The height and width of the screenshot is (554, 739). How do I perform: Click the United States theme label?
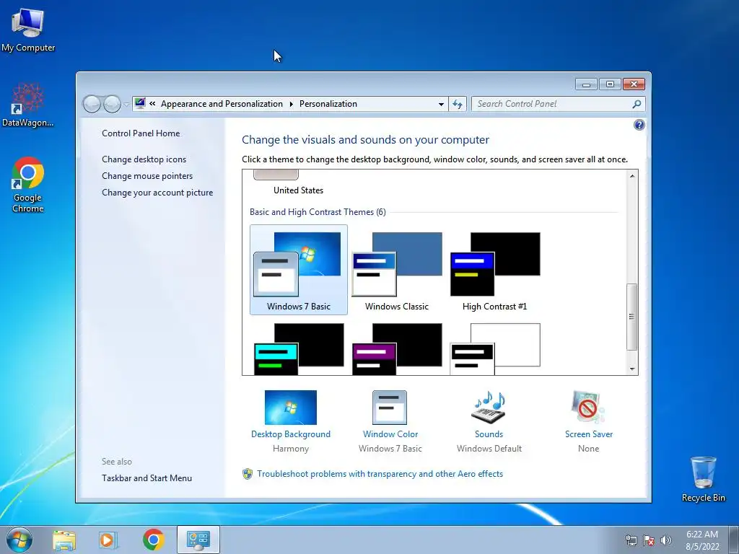[298, 190]
